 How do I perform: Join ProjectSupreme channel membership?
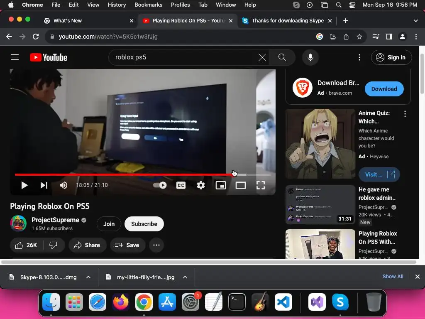pyautogui.click(x=109, y=224)
